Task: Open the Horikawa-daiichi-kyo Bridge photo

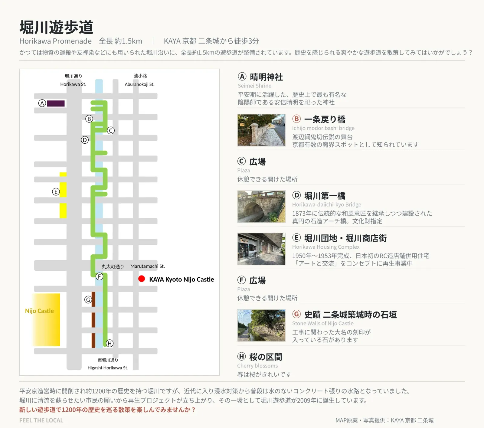Action: (261, 207)
